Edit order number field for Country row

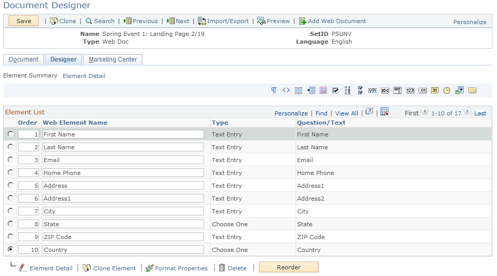(29, 250)
